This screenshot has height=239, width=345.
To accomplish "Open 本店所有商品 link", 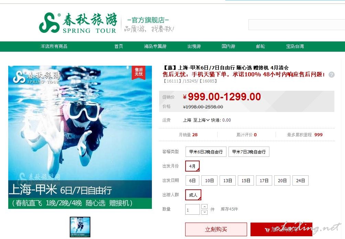I will (x=54, y=46).
